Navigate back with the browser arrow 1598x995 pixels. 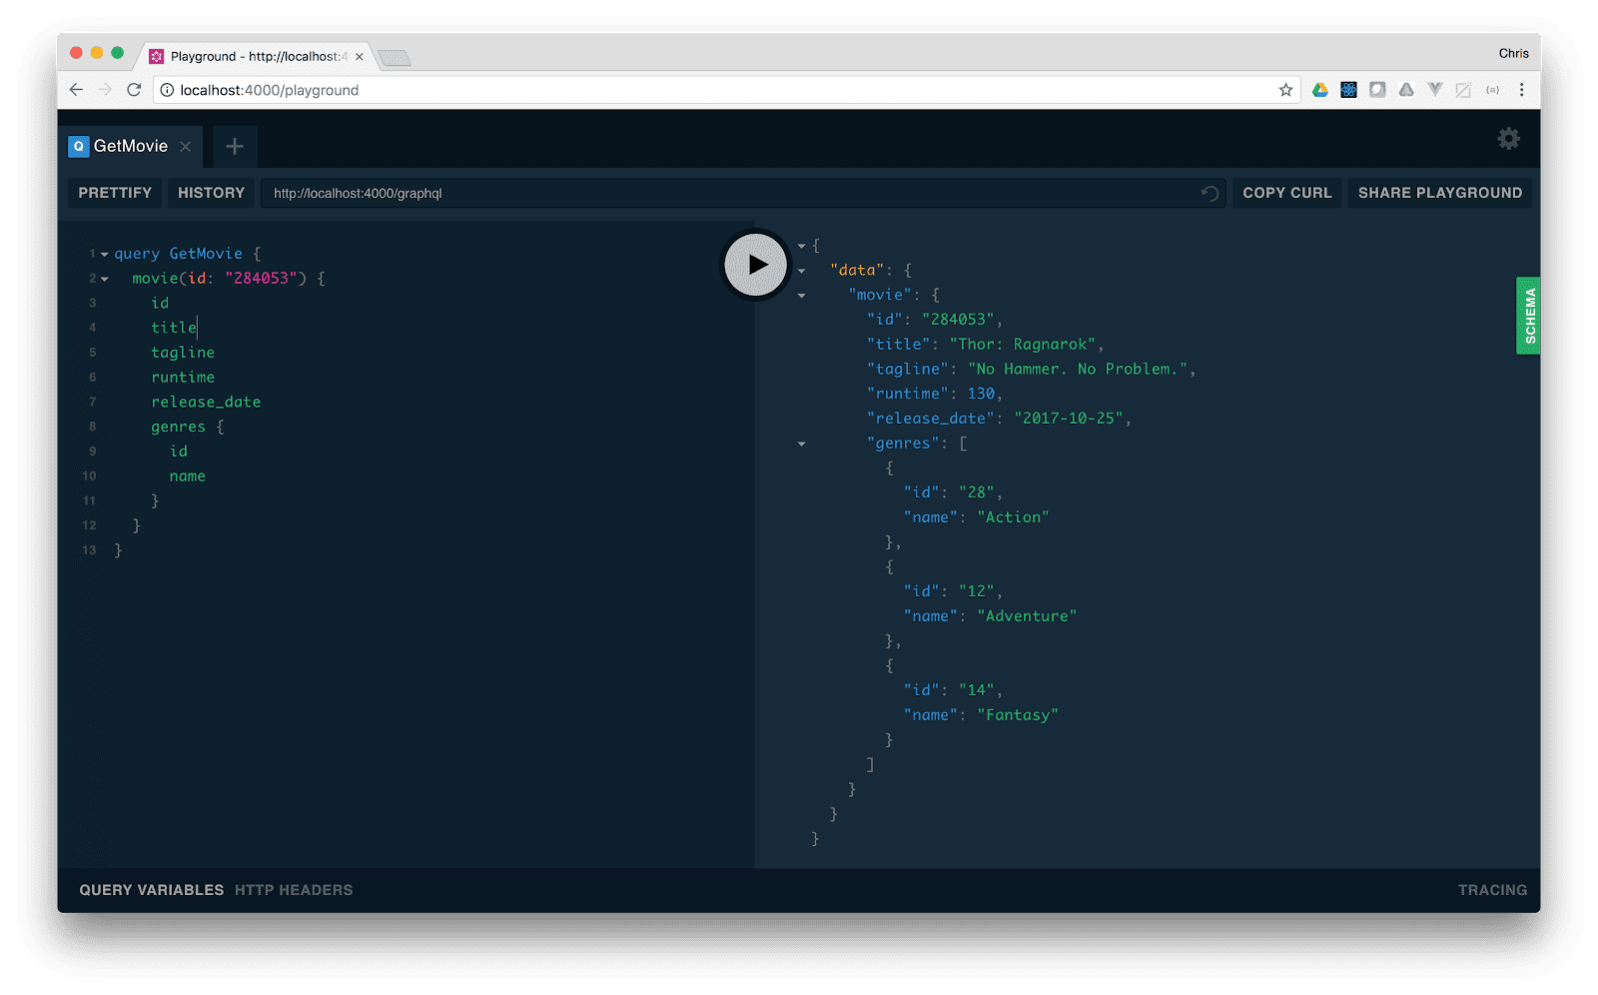tap(76, 89)
